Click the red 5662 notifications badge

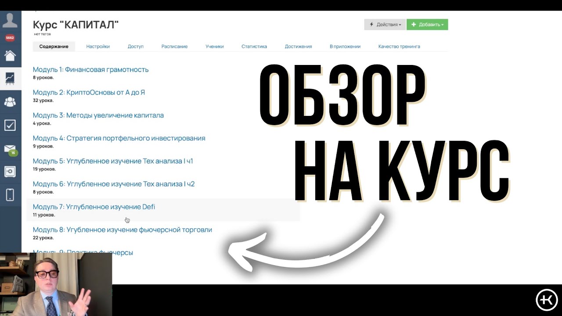tap(10, 38)
